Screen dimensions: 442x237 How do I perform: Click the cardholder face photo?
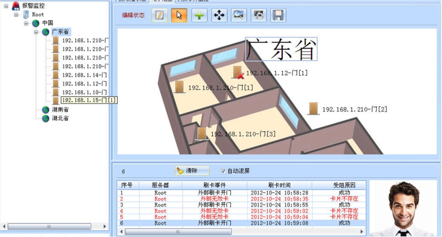(404, 209)
